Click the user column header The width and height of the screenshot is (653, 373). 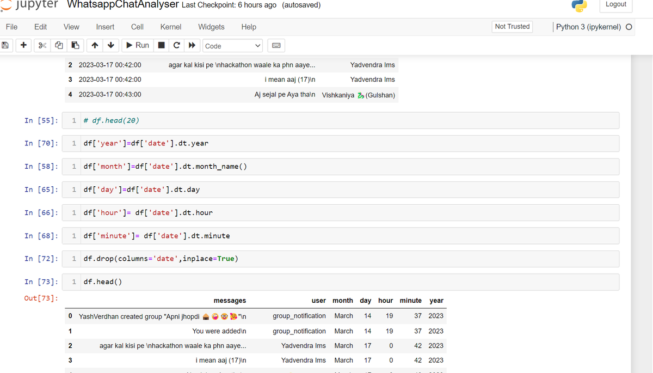pyautogui.click(x=319, y=301)
